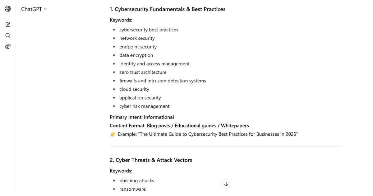This screenshot has height=196, width=373.
Task: Click the 'zero trust architecture' keyword
Action: (143, 72)
